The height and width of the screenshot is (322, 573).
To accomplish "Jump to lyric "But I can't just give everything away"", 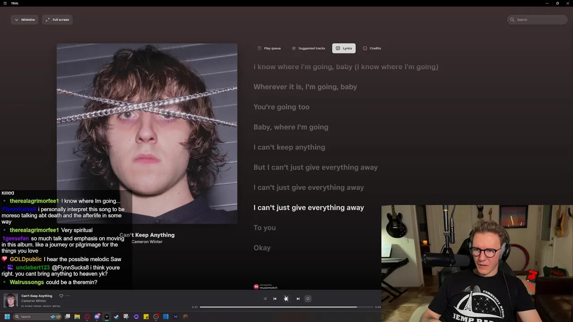I will pos(316,167).
